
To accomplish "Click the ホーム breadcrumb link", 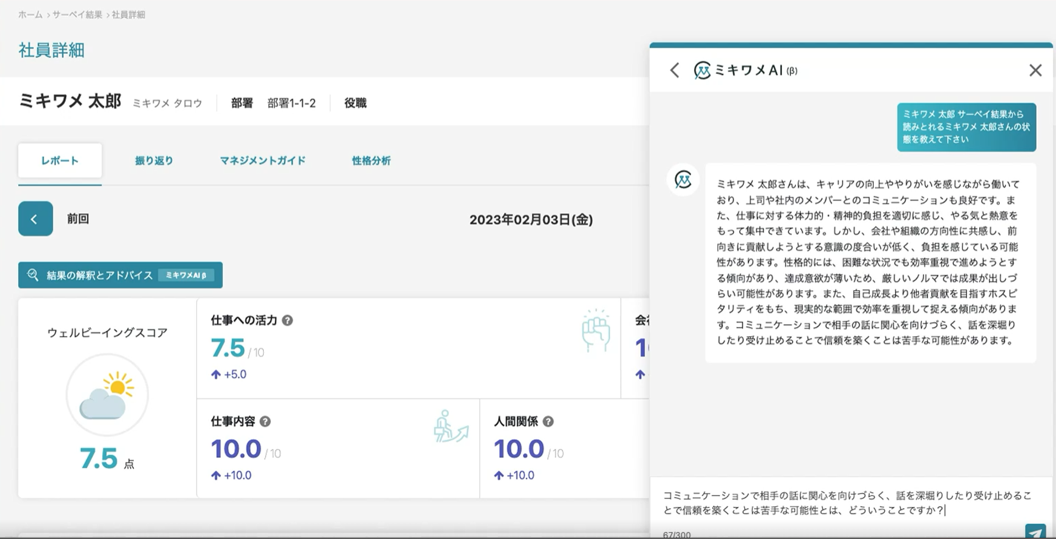I will [30, 15].
